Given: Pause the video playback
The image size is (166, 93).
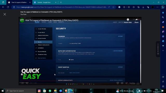Looking at the screenshot, I should coord(23,83).
